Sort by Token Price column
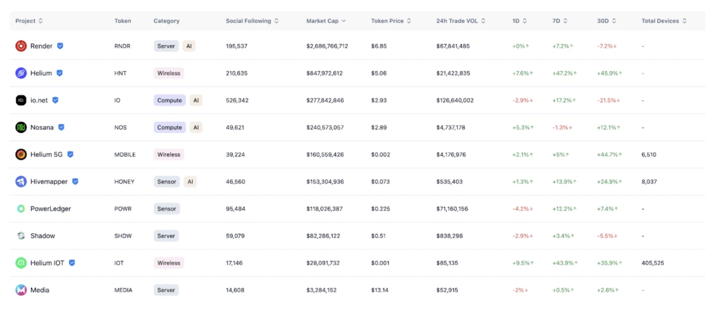 (391, 21)
